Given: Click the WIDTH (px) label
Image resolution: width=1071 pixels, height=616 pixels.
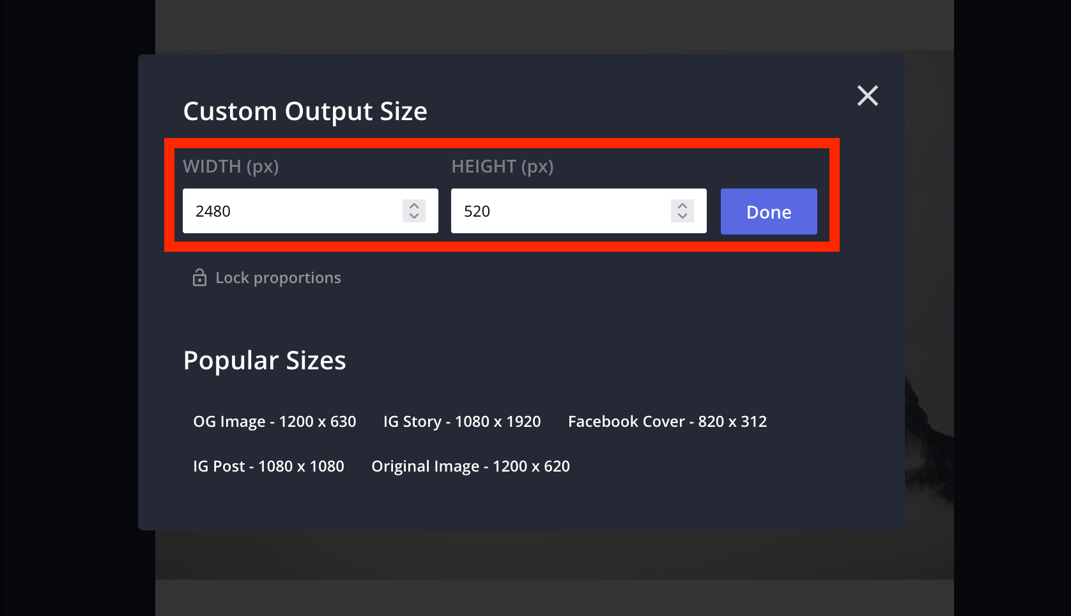Looking at the screenshot, I should 231,167.
